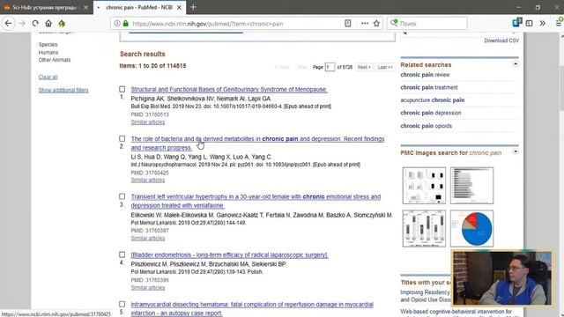Screen dimensions: 564x317
Task: Open Structural and Functional Bases of Genitourinary Syndrome article
Action: (229, 90)
